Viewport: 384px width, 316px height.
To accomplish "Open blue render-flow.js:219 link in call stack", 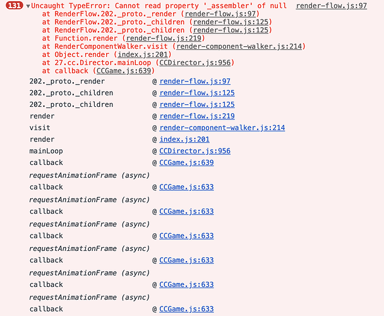I will 197,116.
